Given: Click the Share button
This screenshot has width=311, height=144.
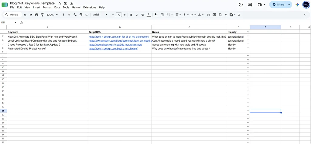Looking at the screenshot, I should point(278,5).
